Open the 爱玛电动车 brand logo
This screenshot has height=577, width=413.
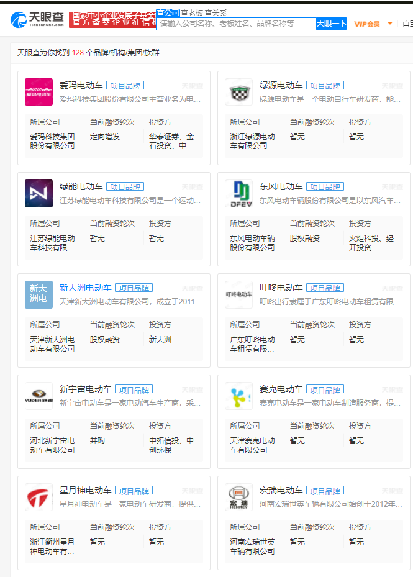click(x=39, y=92)
